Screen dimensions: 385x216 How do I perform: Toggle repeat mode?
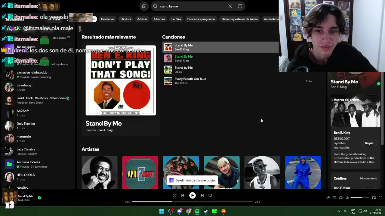coord(210,195)
